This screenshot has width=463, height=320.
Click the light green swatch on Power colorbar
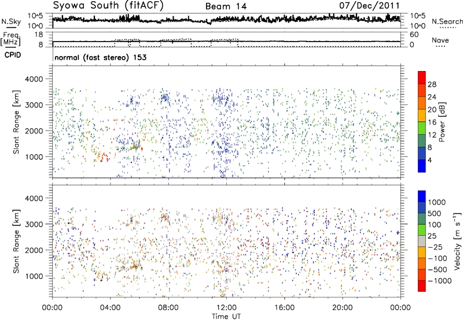point(422,128)
